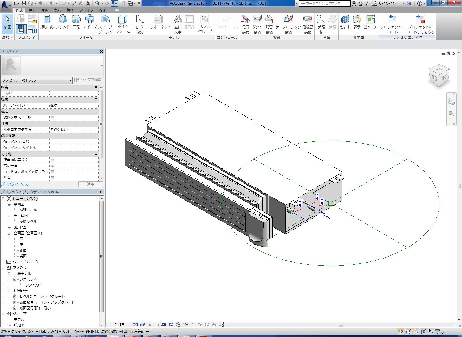Activate the スイープ (Sweep) tool
The image size is (462, 337).
tap(90, 22)
